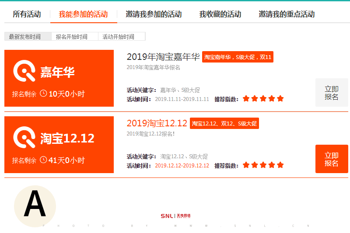Sort by 活动开始时间

(x=122, y=37)
